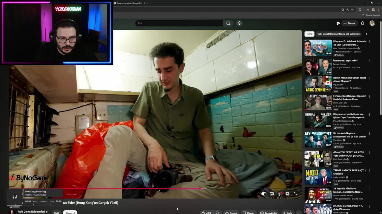Open the Oluştur create button

coord(349,23)
